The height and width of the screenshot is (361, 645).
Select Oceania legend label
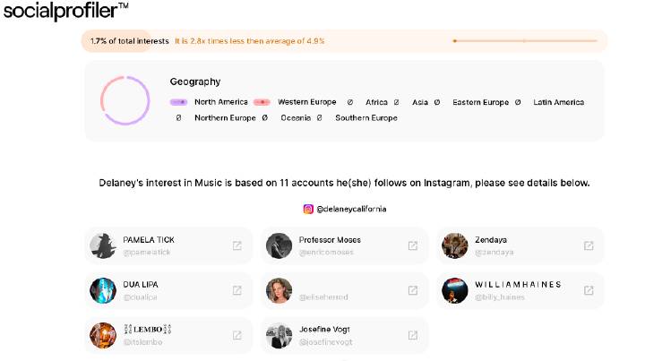(296, 117)
